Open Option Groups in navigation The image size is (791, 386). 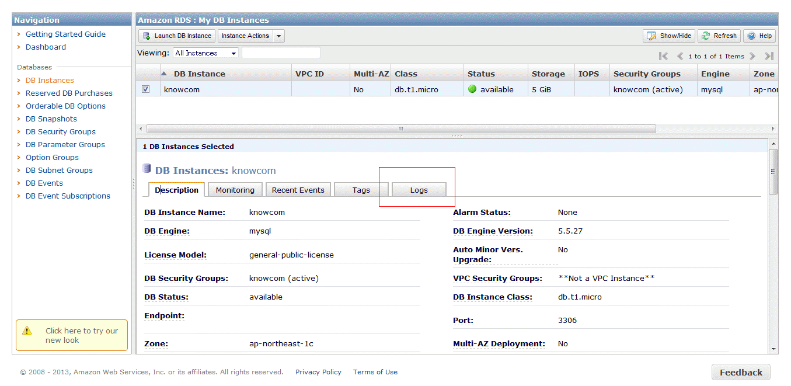click(x=52, y=158)
